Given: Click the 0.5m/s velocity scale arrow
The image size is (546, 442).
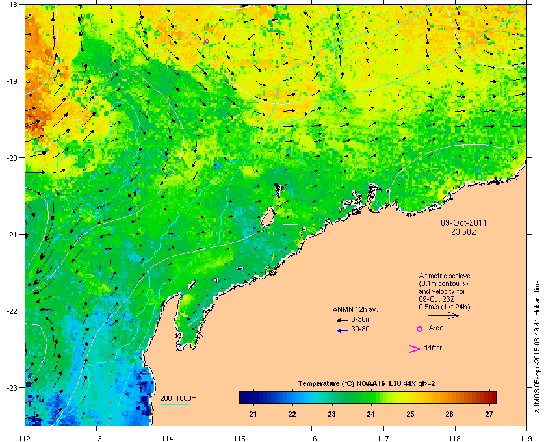Looking at the screenshot, I should [443, 316].
